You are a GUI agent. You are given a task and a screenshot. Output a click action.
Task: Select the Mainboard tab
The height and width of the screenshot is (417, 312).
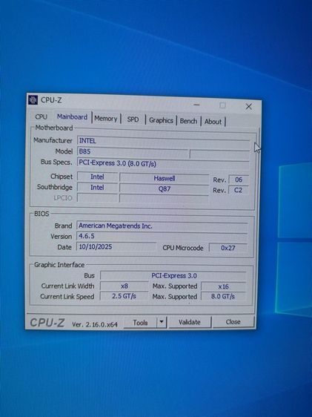(72, 117)
